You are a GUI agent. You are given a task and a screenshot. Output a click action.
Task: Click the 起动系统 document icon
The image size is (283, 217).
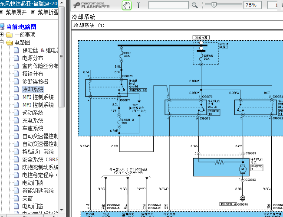(16, 113)
